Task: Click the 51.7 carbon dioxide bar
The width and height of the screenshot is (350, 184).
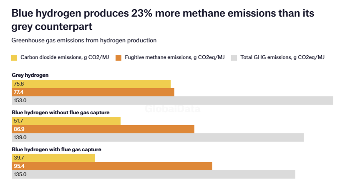Action: pyautogui.click(x=66, y=121)
